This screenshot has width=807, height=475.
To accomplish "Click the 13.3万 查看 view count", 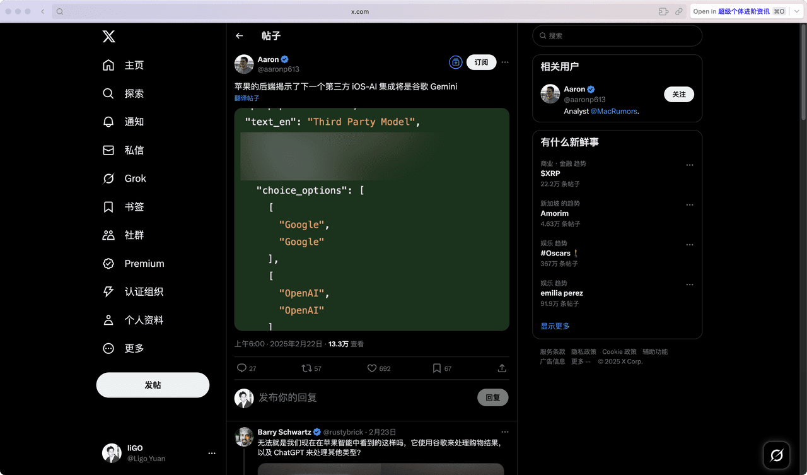I will tap(346, 344).
